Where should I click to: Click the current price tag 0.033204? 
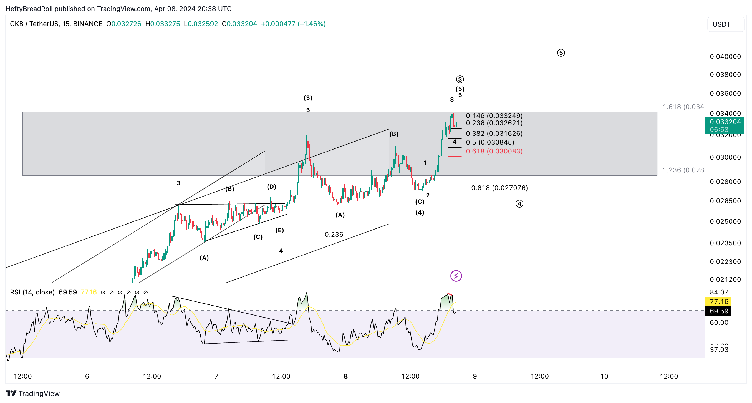(725, 125)
